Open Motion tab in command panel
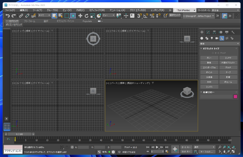The height and width of the screenshot is (157, 243). 221,32
